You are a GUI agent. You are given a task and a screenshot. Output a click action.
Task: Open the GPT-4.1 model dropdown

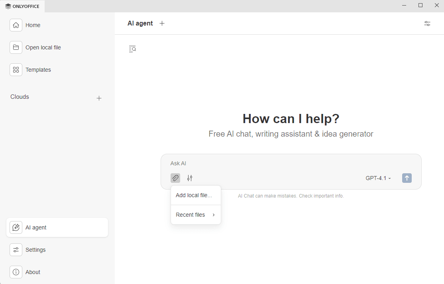[x=377, y=178]
